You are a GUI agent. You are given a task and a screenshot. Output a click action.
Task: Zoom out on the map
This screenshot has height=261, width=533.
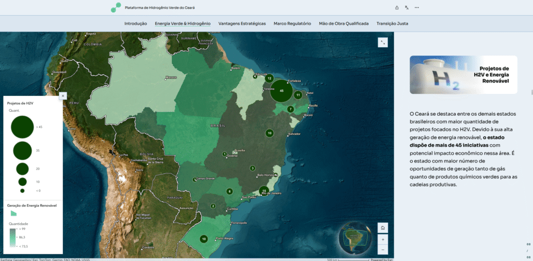coord(383,250)
